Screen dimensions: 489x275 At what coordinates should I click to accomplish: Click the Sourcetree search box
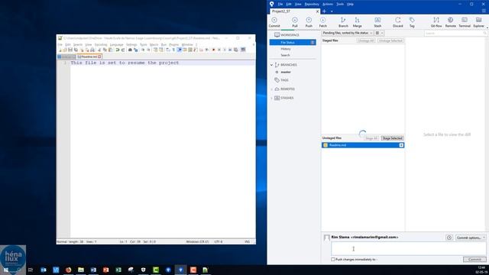(x=455, y=33)
